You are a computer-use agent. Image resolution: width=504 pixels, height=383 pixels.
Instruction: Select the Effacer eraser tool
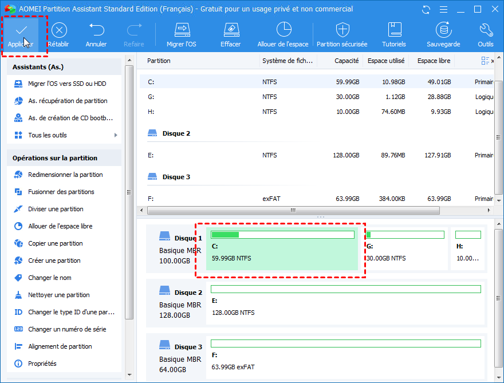point(231,30)
